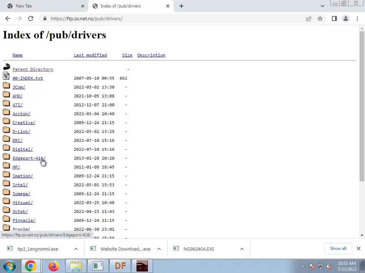Expand options for itp2_1engnomsi.exe download

pyautogui.click(x=76, y=249)
